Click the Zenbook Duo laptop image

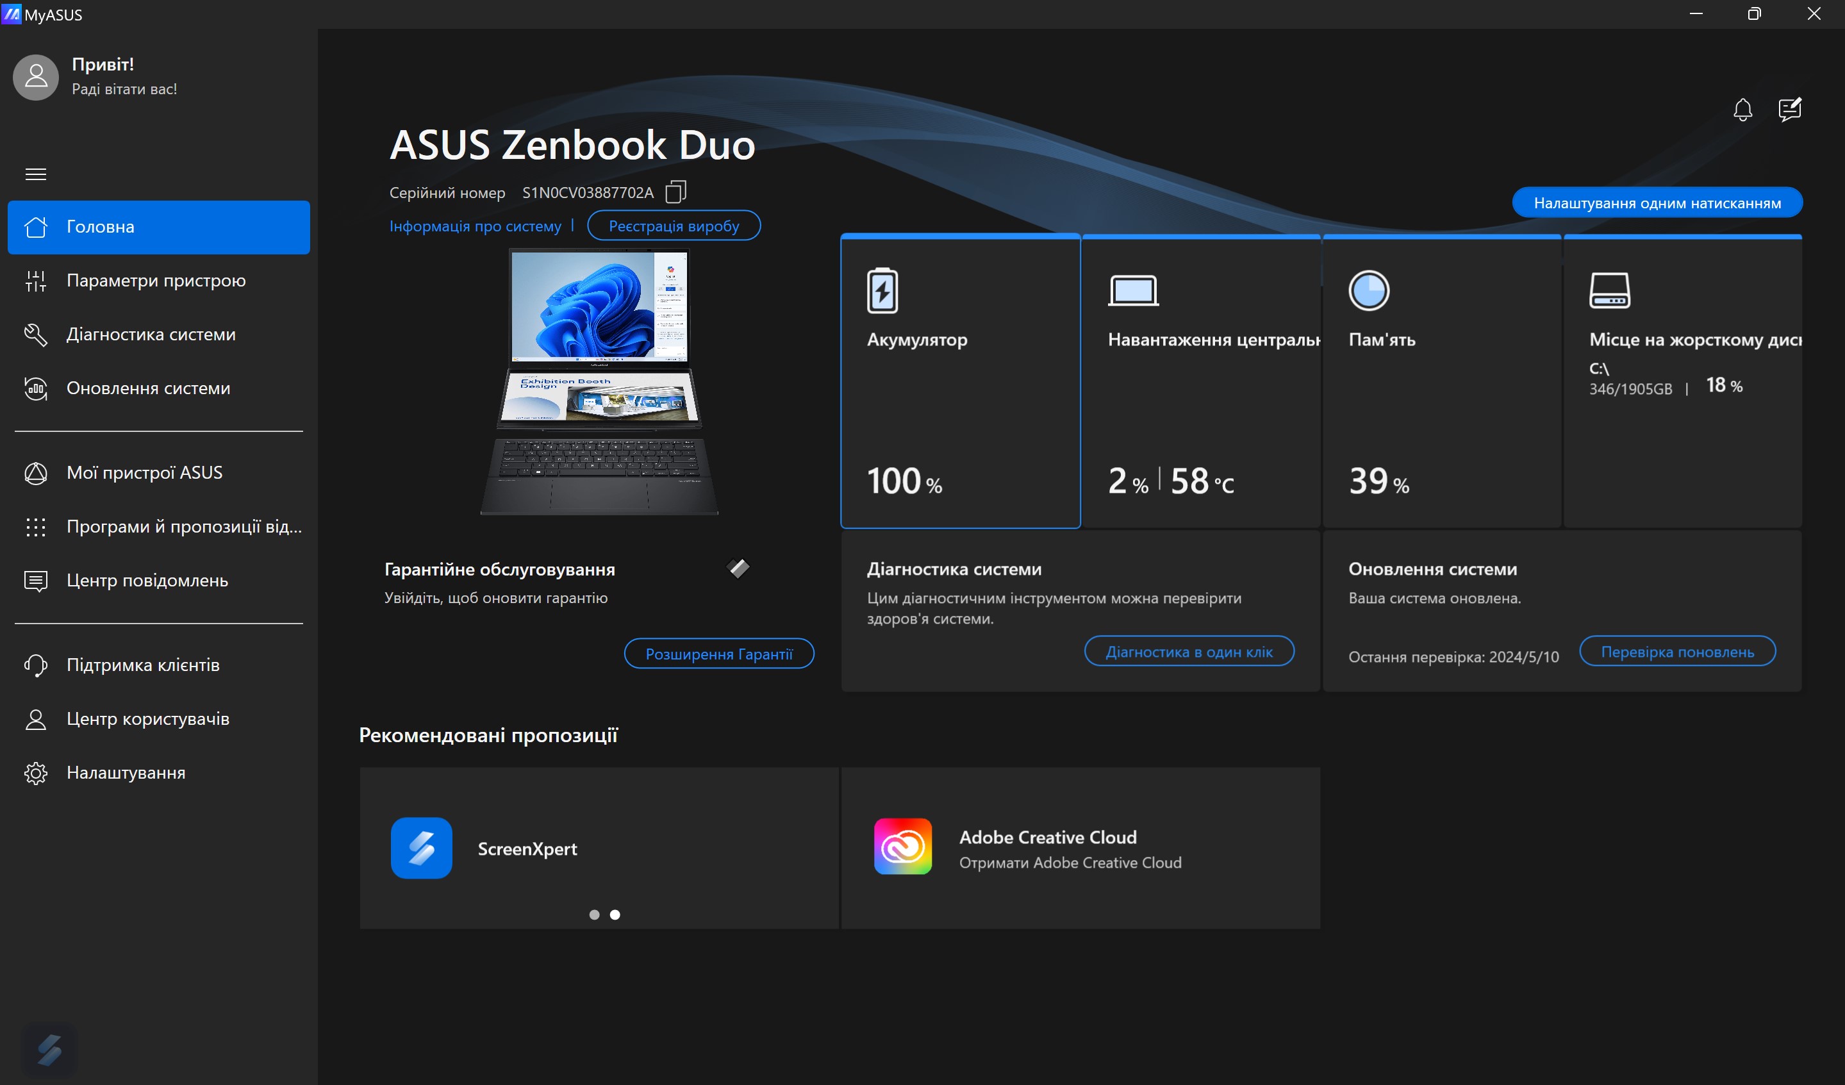coord(600,381)
